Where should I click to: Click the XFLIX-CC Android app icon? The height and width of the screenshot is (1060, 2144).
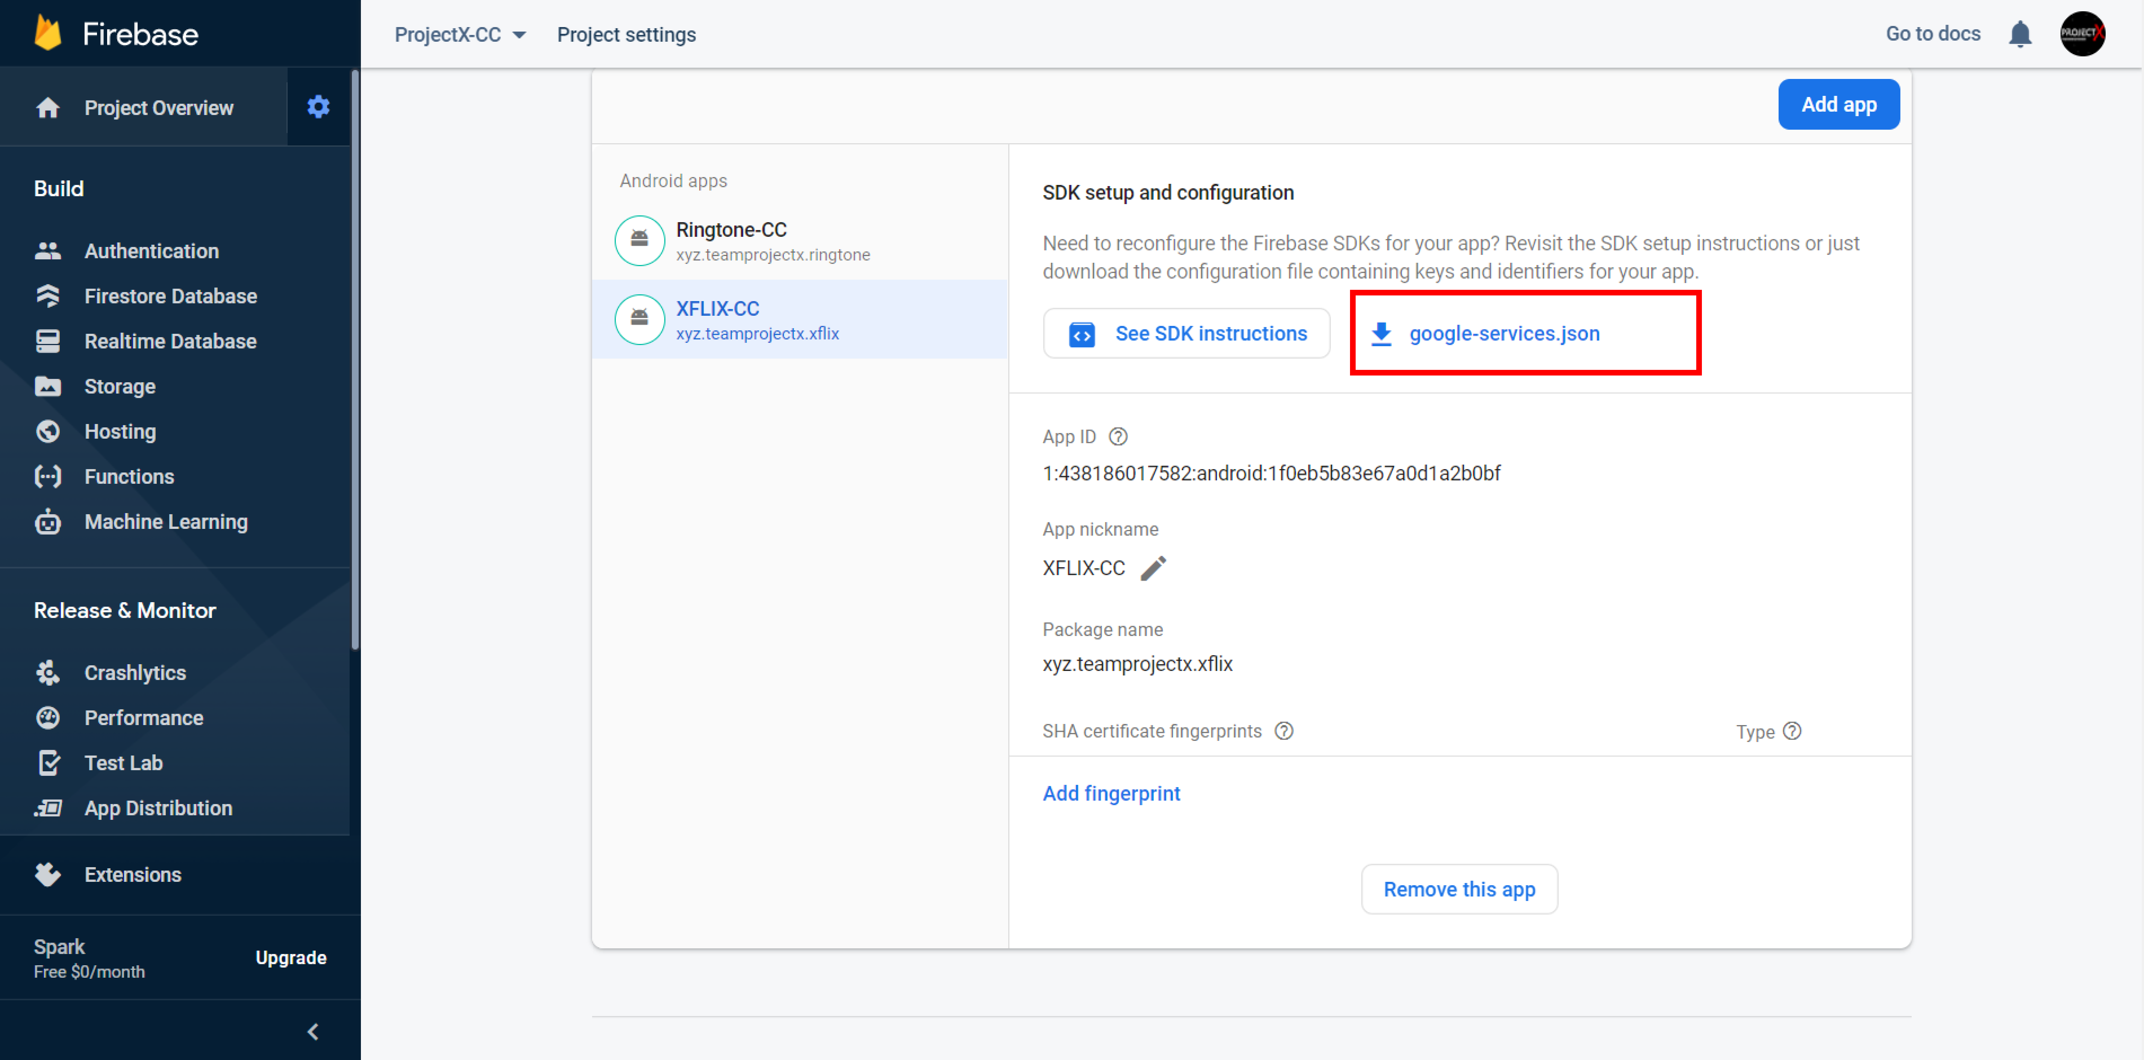point(638,319)
